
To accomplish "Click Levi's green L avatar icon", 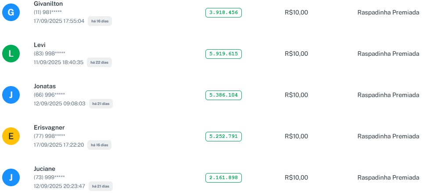I will 11,54.
